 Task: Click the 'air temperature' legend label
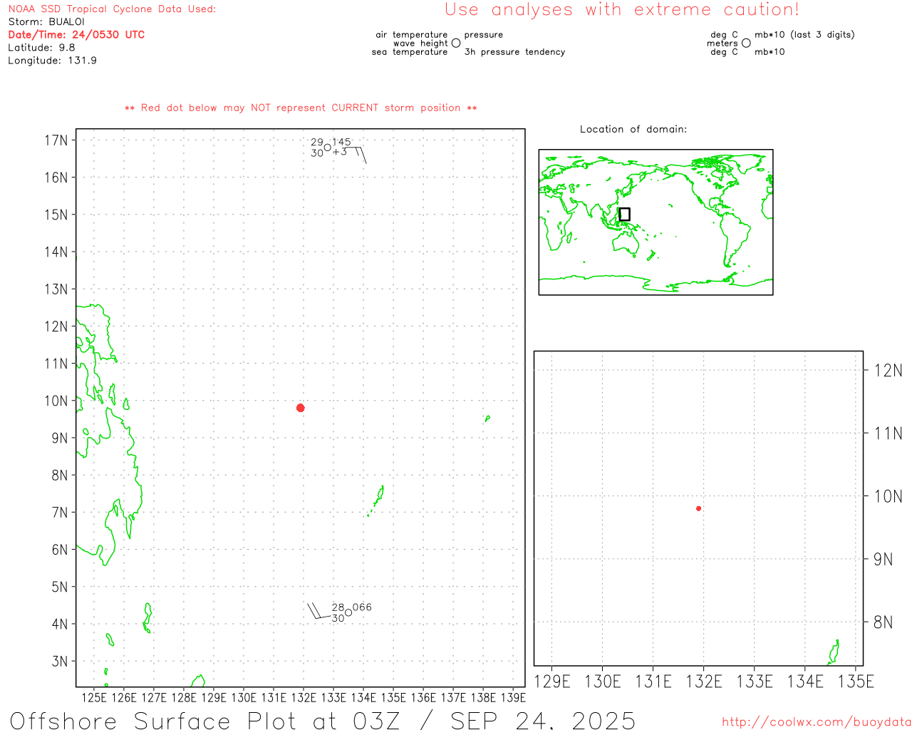click(412, 35)
